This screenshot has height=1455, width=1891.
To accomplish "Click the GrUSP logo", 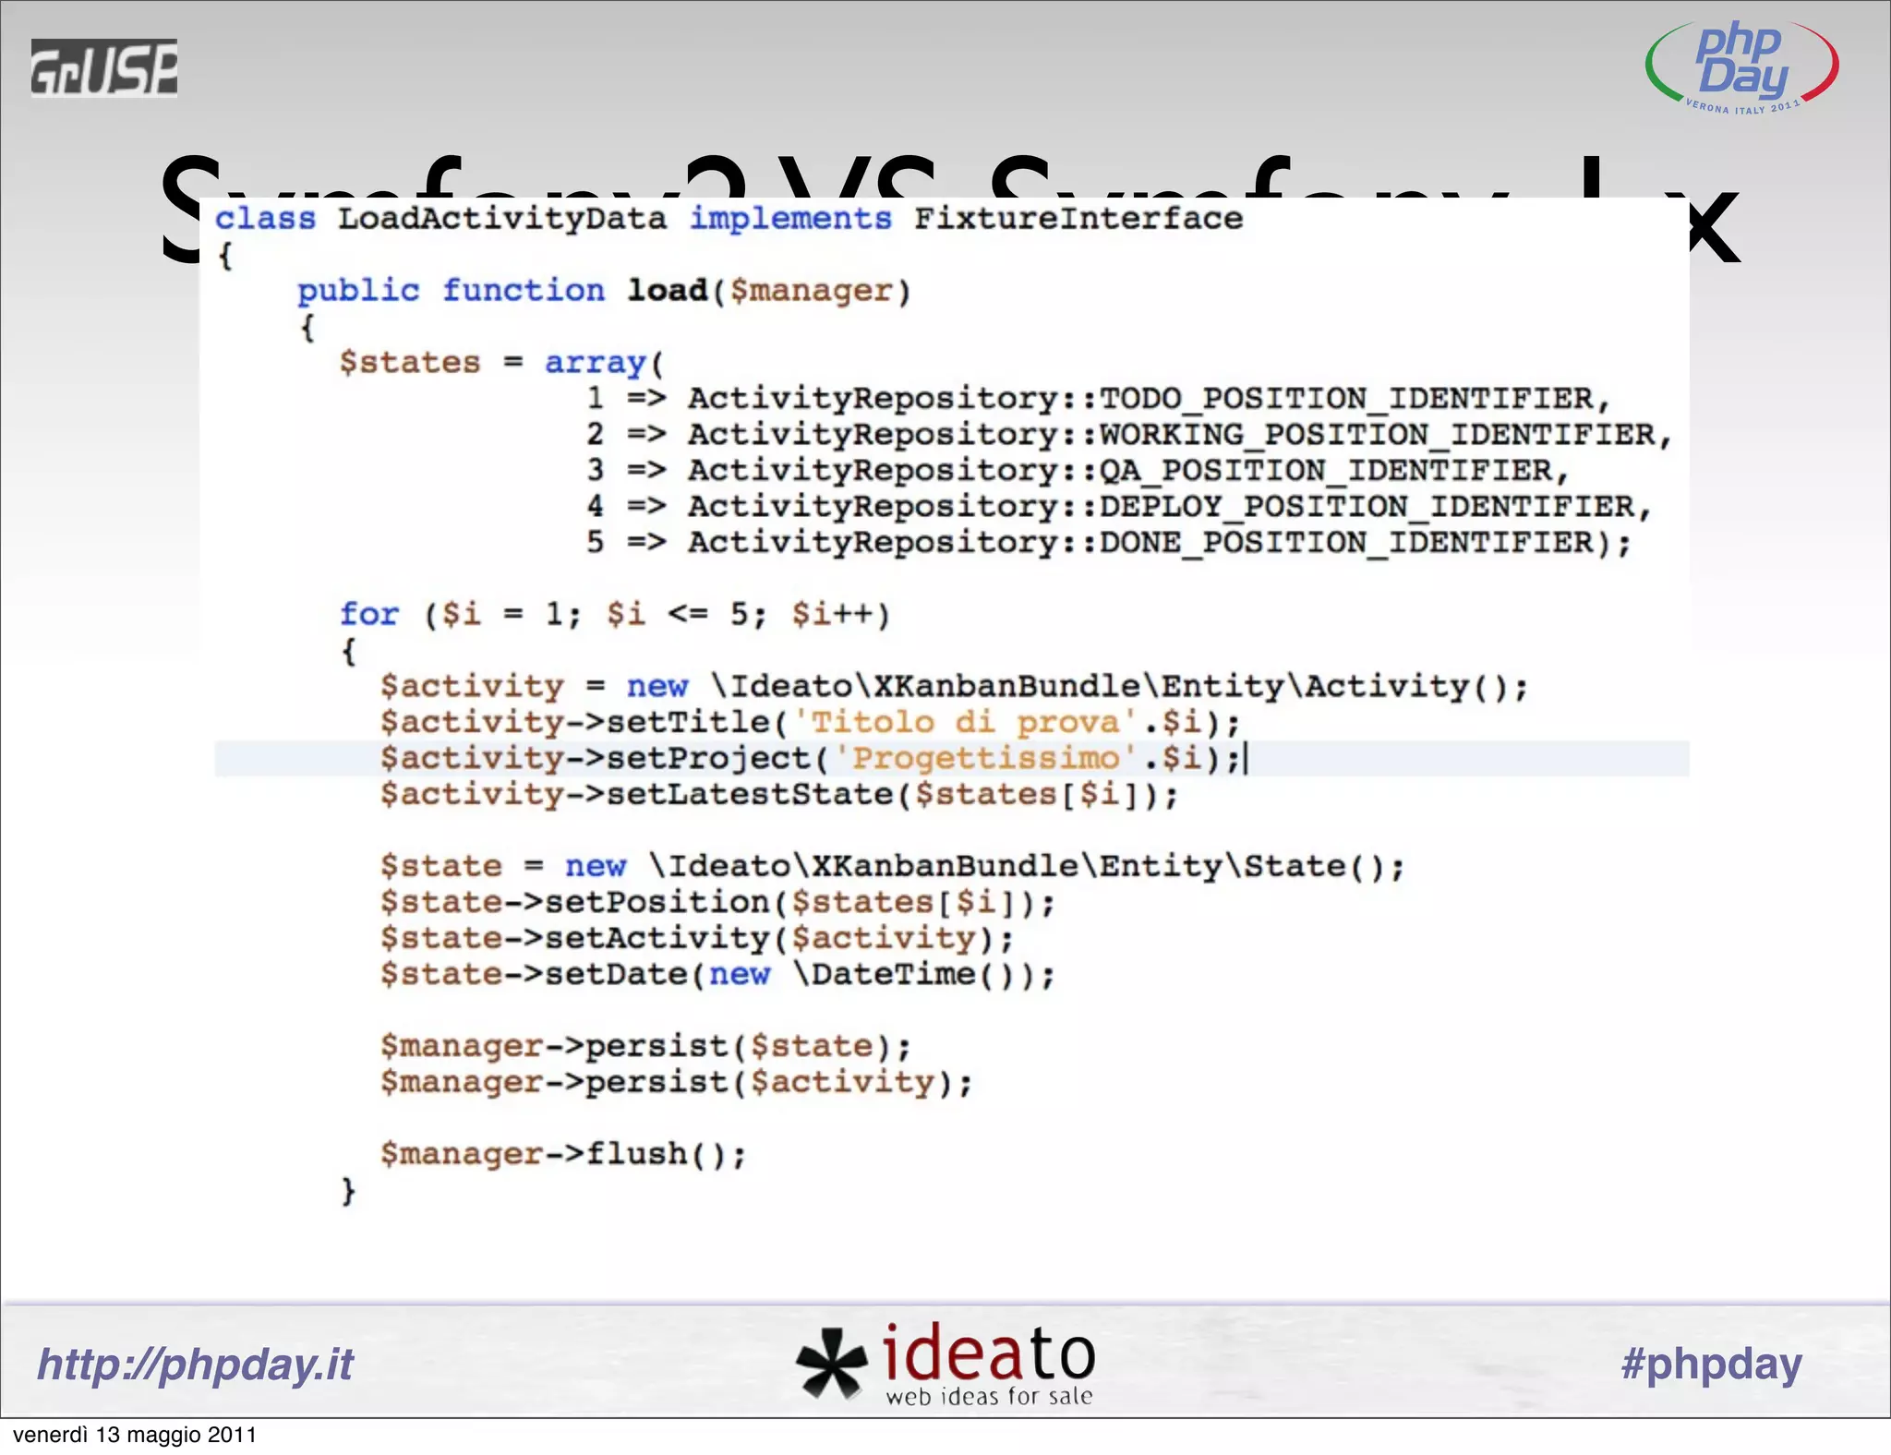I will [103, 67].
